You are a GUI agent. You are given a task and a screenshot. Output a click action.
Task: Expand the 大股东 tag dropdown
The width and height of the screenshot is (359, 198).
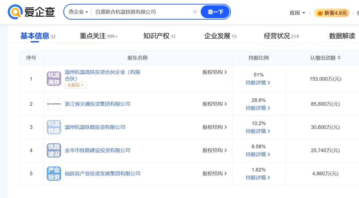tap(75, 85)
